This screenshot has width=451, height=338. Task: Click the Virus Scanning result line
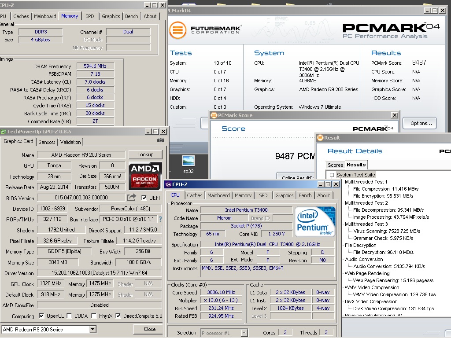click(387, 231)
